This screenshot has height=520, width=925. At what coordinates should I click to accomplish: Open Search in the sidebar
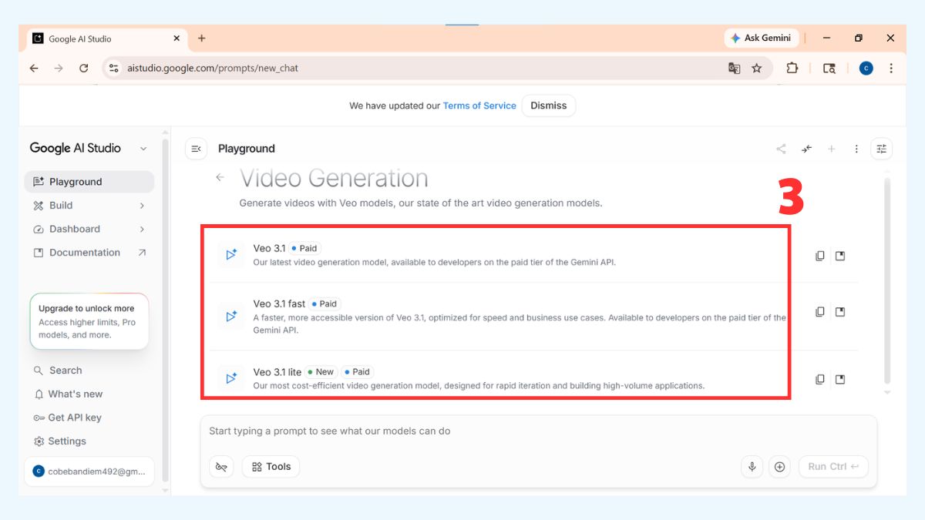89,371
